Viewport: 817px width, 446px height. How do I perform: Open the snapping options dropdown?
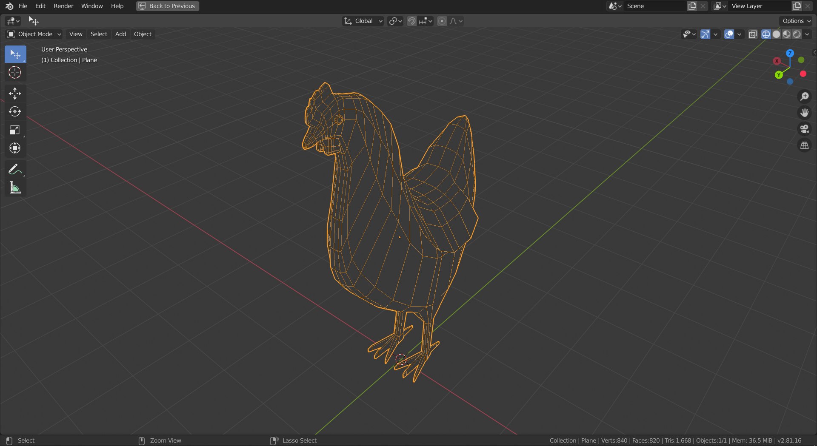coord(426,21)
